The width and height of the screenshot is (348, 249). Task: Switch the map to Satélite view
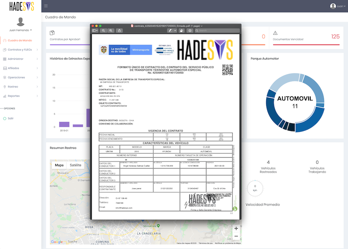[76, 165]
